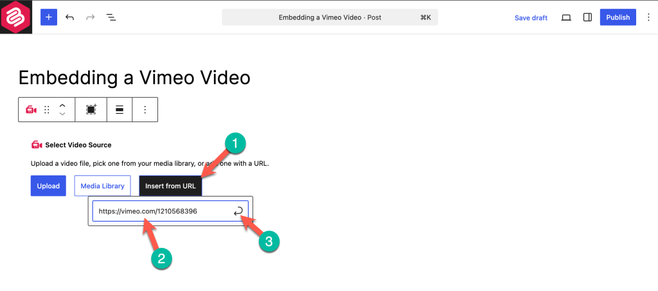
Task: Open the command palette title bar
Action: (330, 17)
